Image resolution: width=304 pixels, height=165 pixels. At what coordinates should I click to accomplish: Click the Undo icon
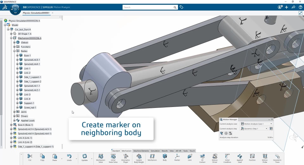[69, 156]
